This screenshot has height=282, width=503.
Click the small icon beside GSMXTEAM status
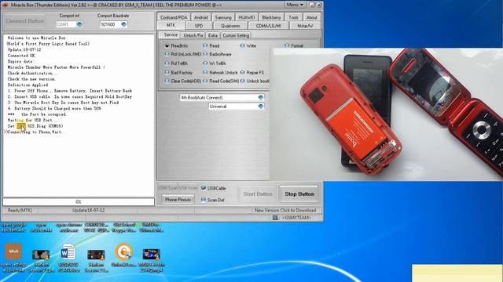click(x=275, y=218)
